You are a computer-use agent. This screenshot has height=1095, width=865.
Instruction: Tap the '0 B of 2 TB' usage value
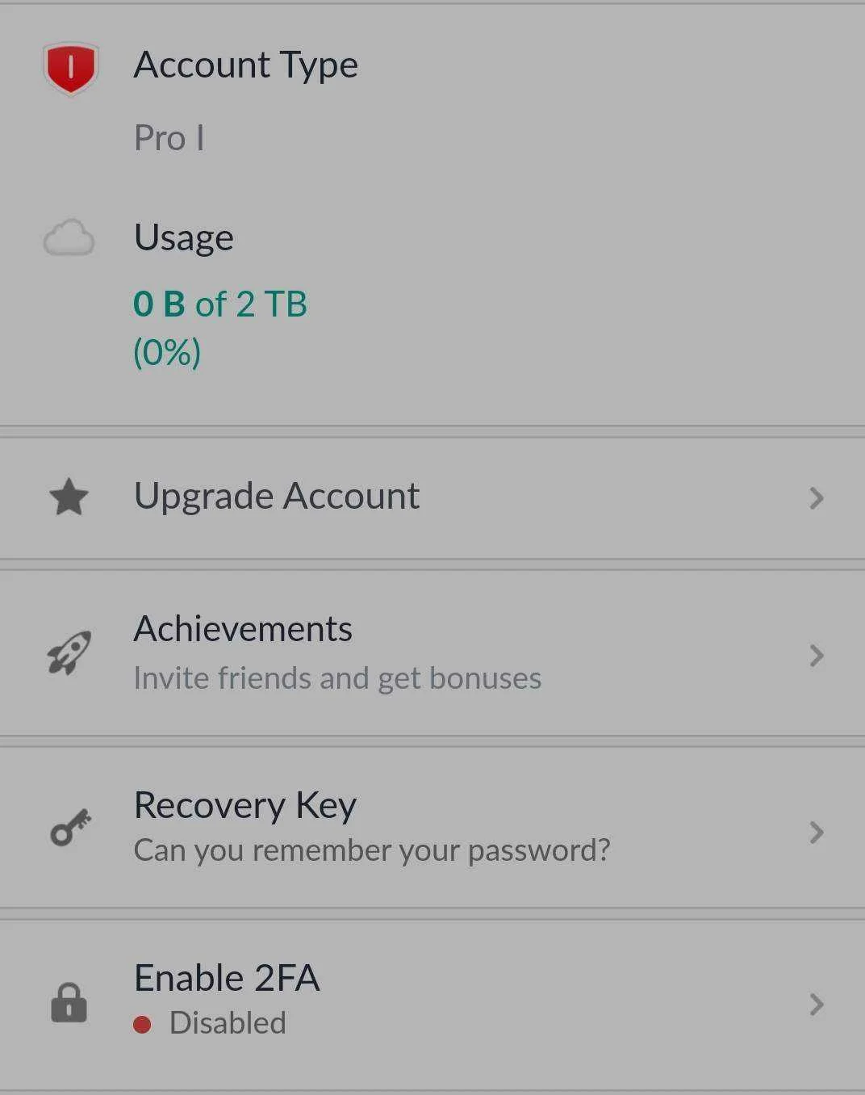point(220,304)
